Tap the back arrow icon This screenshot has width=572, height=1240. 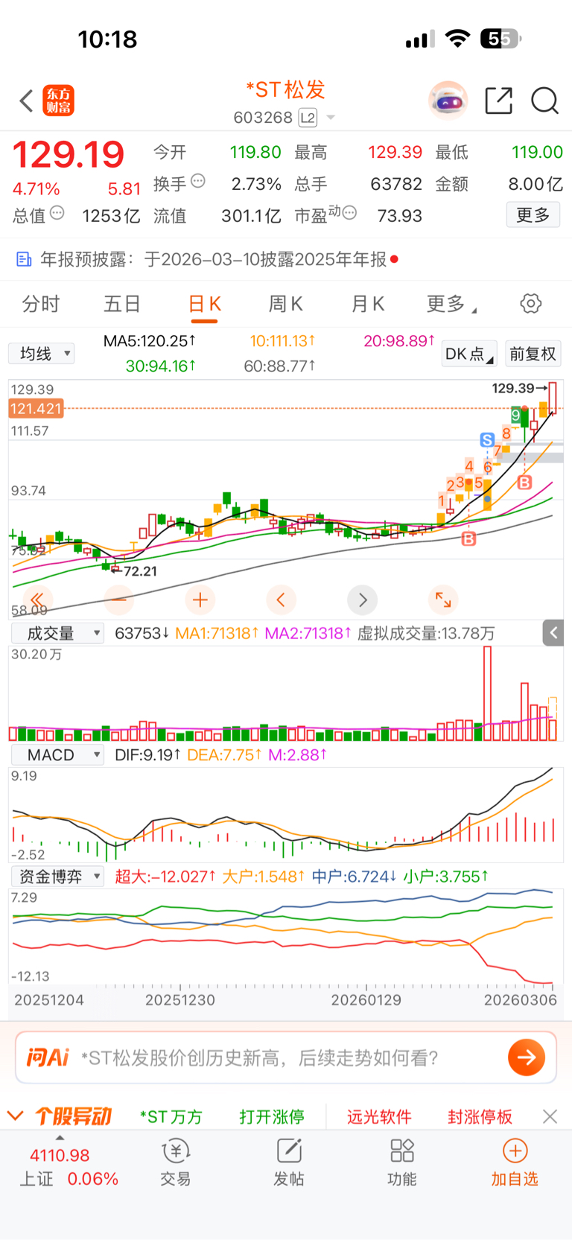coord(26,101)
